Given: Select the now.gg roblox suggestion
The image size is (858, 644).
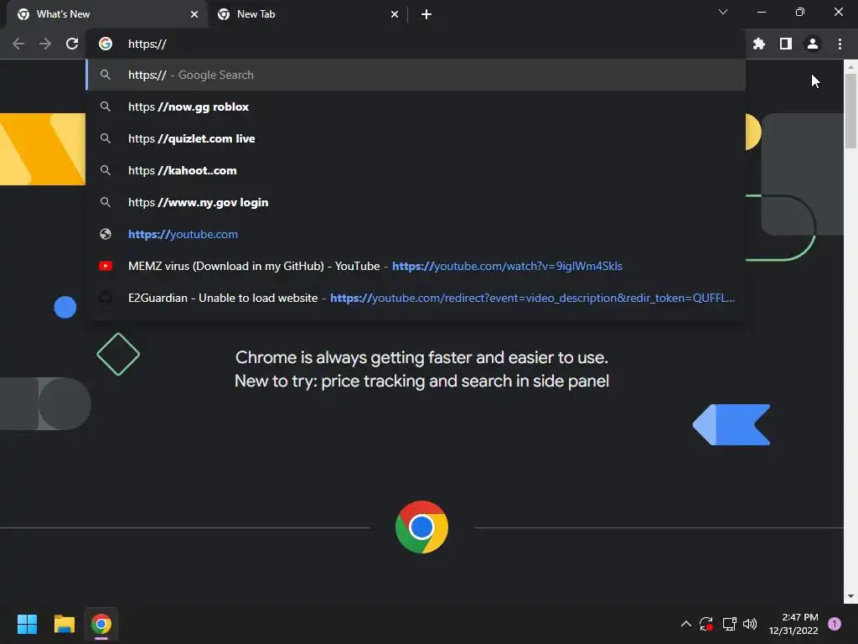Looking at the screenshot, I should pyautogui.click(x=416, y=106).
